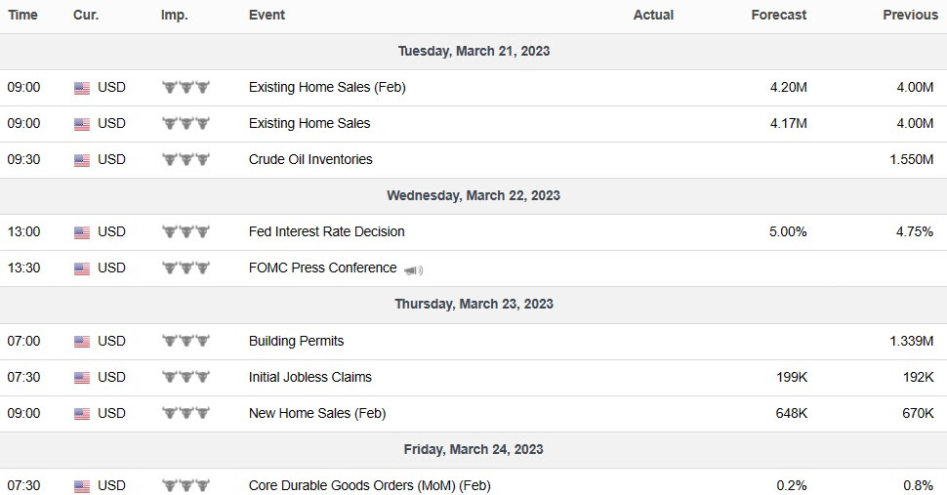This screenshot has width=947, height=495.
Task: Open Core Durable Goods Orders (MoM) event
Action: pyautogui.click(x=369, y=485)
